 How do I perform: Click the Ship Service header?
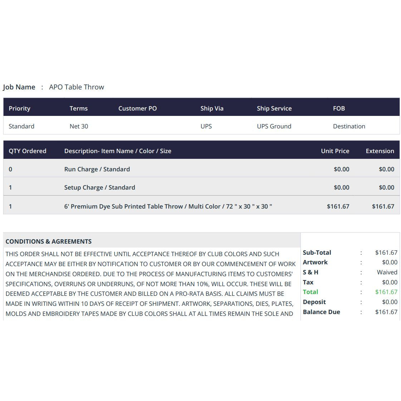[x=274, y=108]
